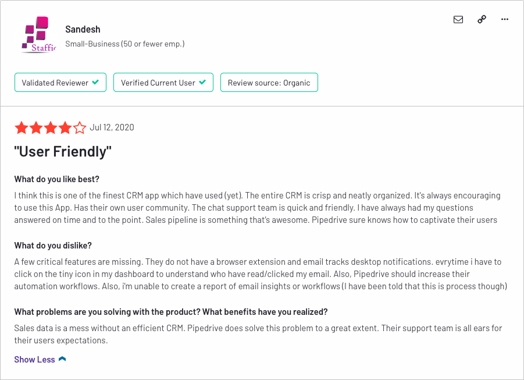The height and width of the screenshot is (380, 524).
Task: Click reviewer name Sandesh
Action: coord(83,30)
